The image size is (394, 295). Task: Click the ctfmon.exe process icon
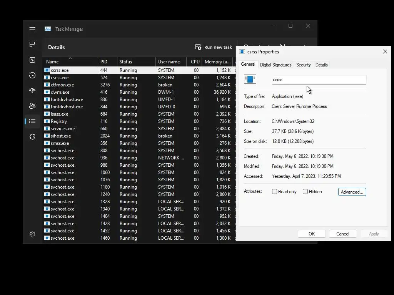[47, 85]
